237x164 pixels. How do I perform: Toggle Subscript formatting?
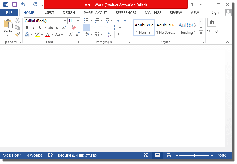pos(57,28)
